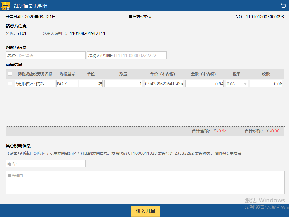The image size is (289, 217).
Task: Click the buyer 纳税人识别号 input field
Action: [x=127, y=55]
